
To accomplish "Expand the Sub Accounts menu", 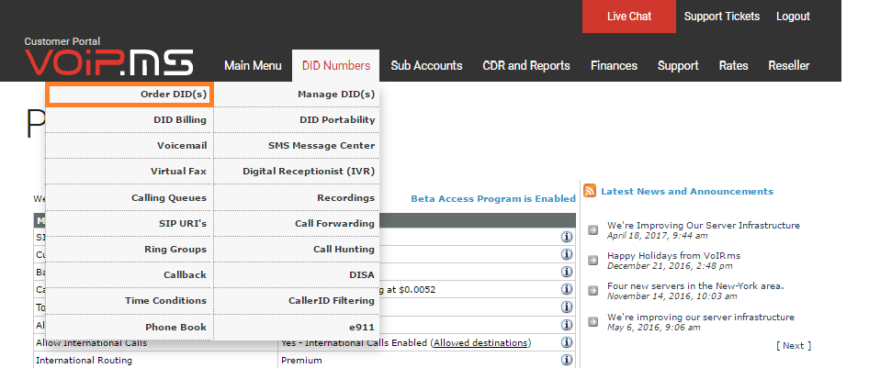I will (x=426, y=65).
